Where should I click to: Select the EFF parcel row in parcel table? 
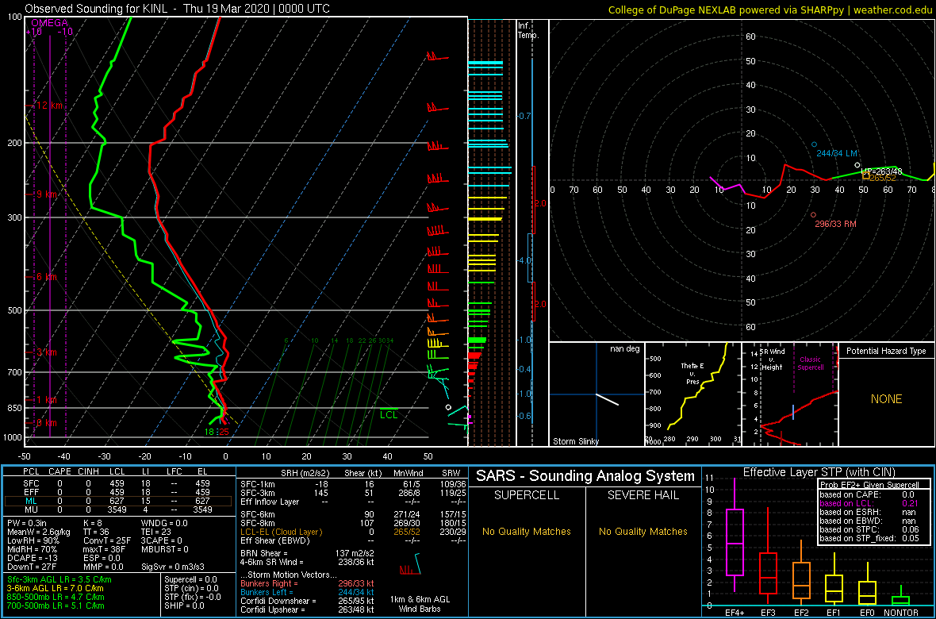(x=119, y=492)
